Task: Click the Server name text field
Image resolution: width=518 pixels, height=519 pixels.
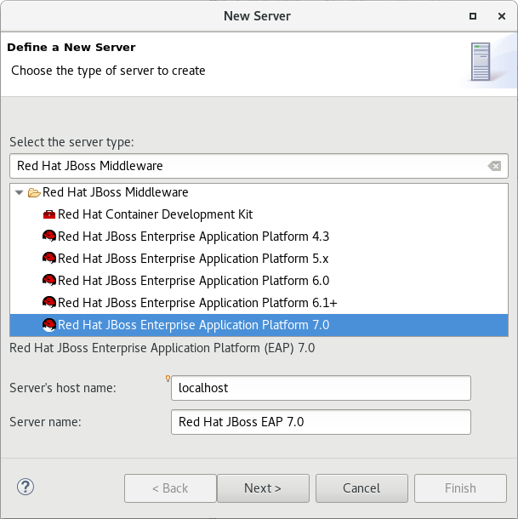Action: 321,422
